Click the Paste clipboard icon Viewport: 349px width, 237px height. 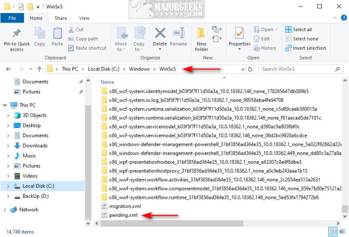click(x=57, y=33)
